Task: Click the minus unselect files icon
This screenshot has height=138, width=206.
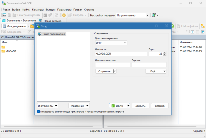Action: coord(198,32)
